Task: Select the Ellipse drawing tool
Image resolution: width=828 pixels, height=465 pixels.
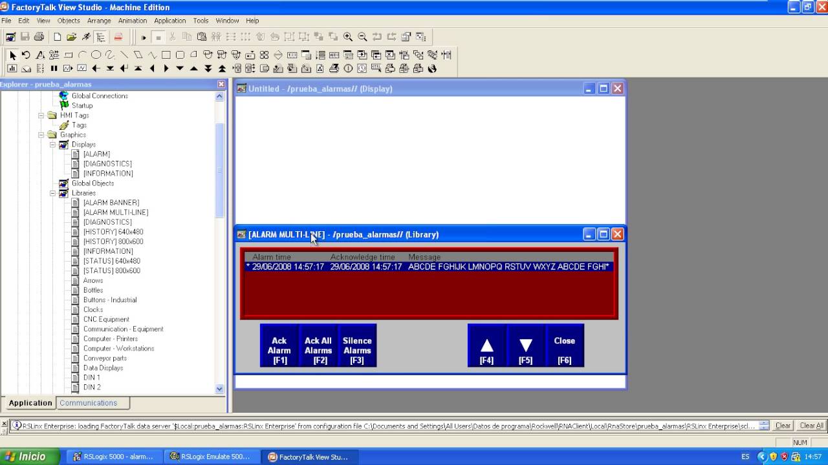Action: 96,55
